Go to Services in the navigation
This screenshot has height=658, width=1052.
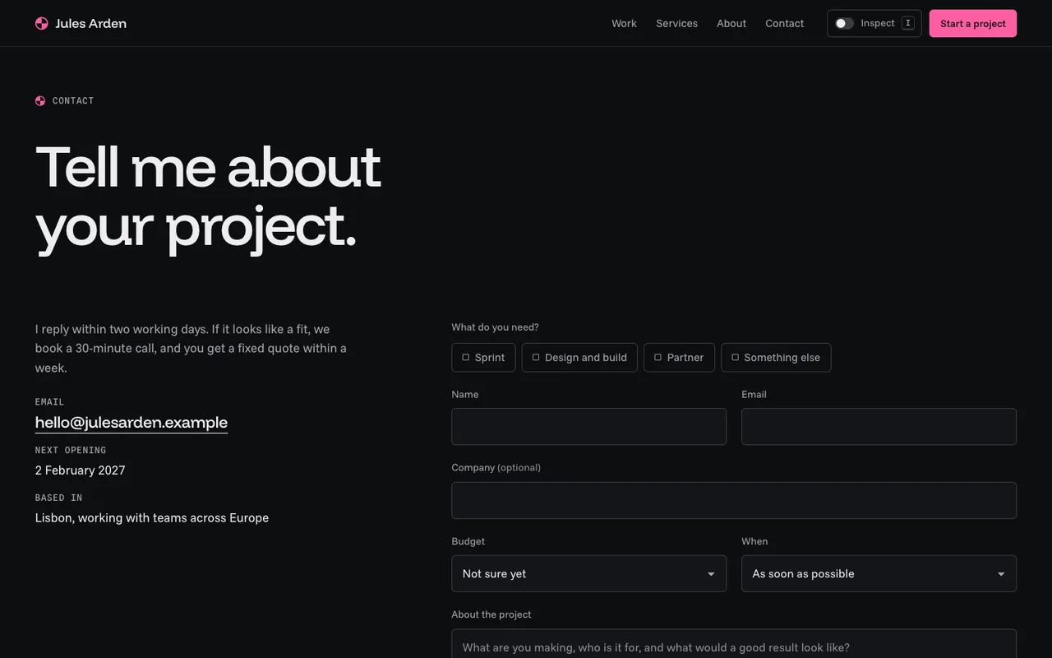tap(676, 23)
